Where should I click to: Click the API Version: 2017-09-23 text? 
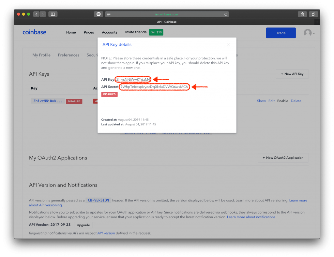[50, 225]
